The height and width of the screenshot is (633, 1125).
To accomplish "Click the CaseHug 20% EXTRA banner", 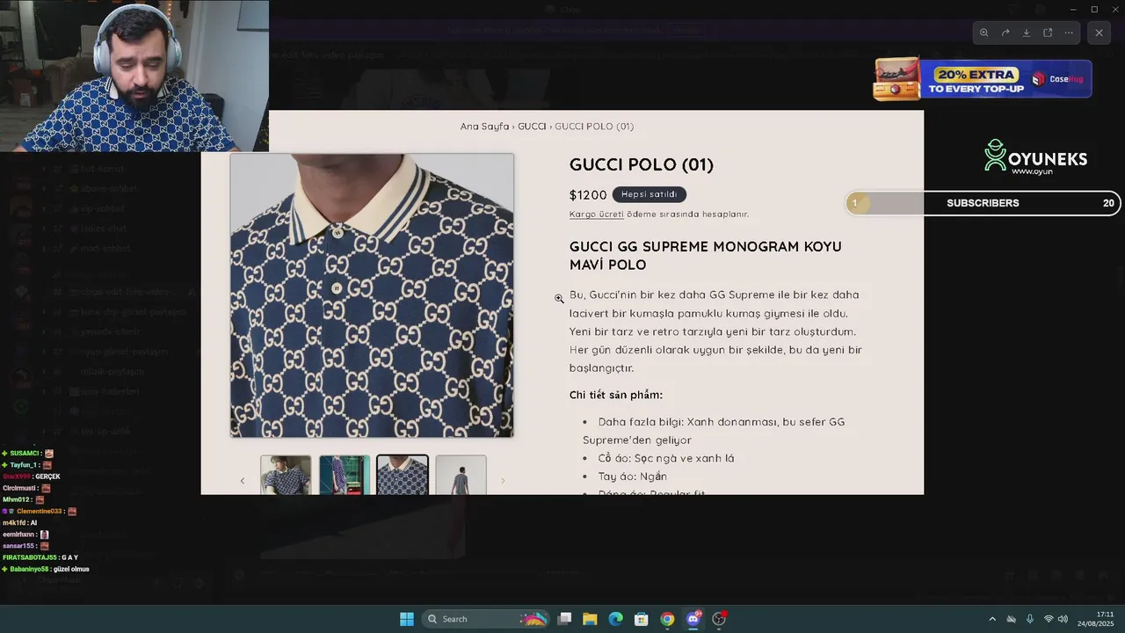I will point(983,79).
